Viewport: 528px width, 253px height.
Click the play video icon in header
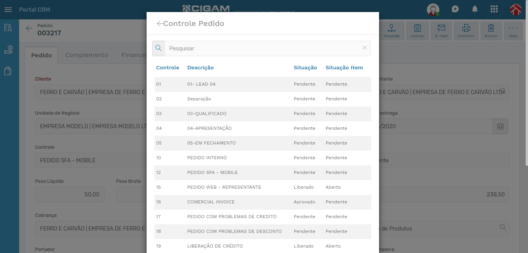coord(455,9)
